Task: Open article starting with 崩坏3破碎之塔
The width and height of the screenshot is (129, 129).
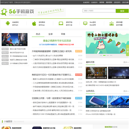Action: tap(53, 106)
